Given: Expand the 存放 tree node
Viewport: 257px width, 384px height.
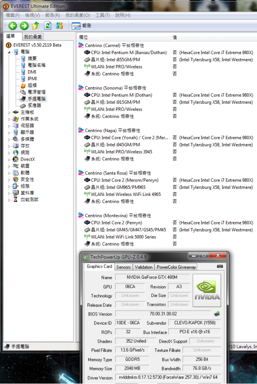Looking at the screenshot, I should pos(9,146).
